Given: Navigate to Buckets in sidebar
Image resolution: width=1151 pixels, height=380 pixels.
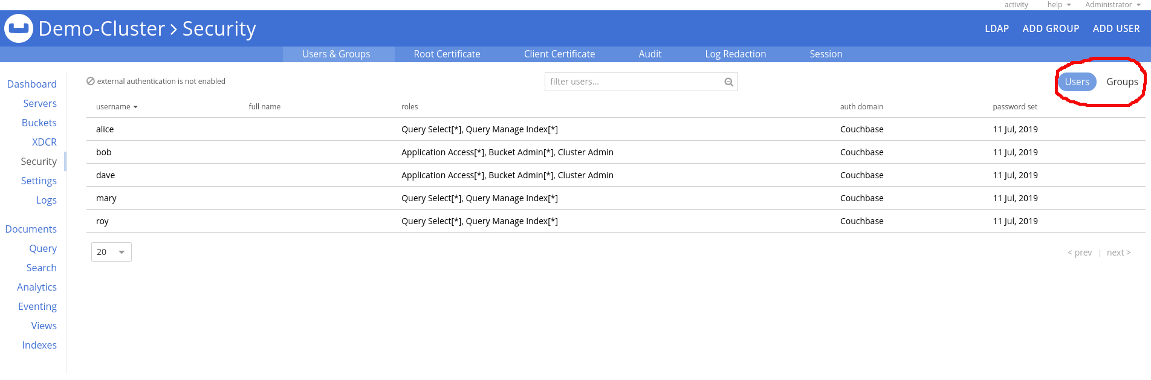Looking at the screenshot, I should coord(39,123).
